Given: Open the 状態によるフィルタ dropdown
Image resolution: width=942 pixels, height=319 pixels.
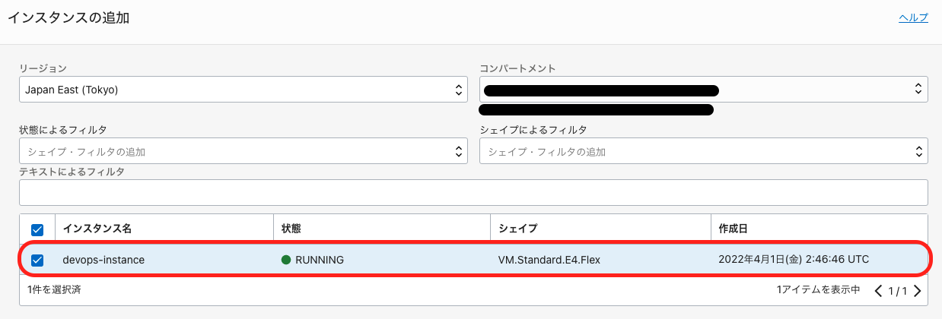Looking at the screenshot, I should point(243,151).
